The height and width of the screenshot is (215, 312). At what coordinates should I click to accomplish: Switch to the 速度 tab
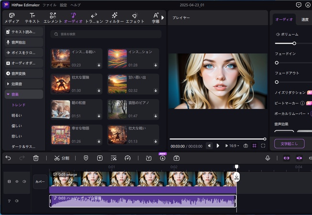pyautogui.click(x=305, y=20)
